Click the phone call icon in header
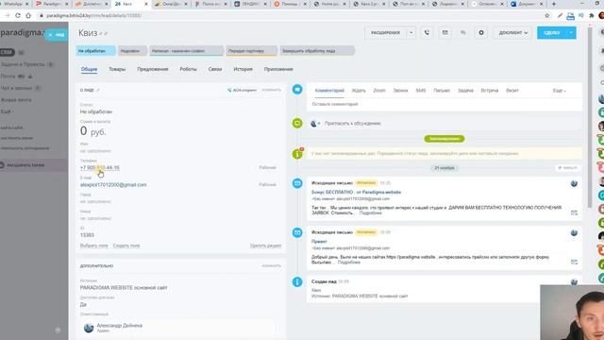604x340 pixels. click(427, 33)
